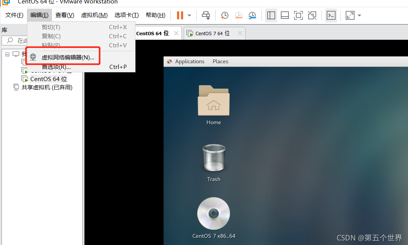Open the 帮助(H) menu
This screenshot has width=408, height=245.
tap(155, 15)
